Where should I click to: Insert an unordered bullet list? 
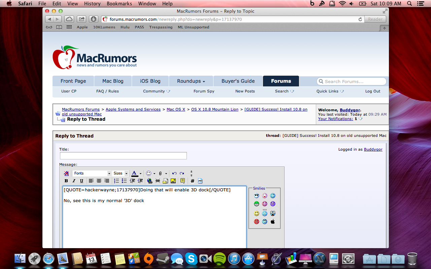[x=124, y=181]
